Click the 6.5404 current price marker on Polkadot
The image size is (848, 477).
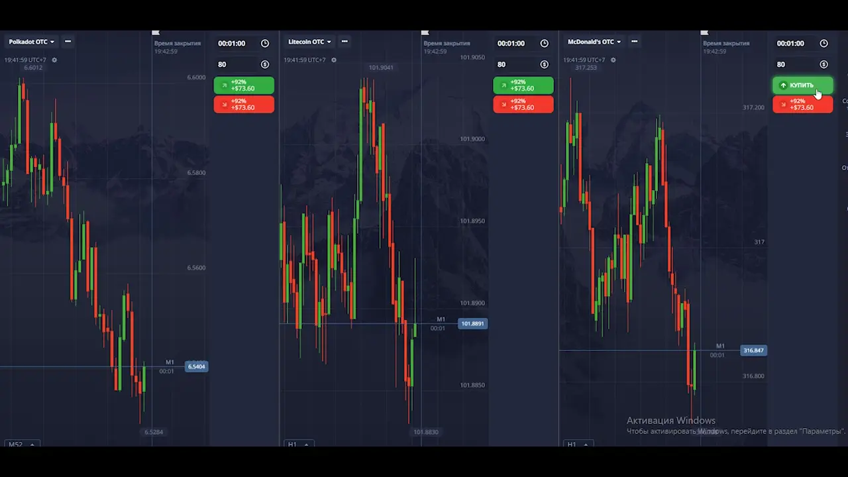[196, 366]
